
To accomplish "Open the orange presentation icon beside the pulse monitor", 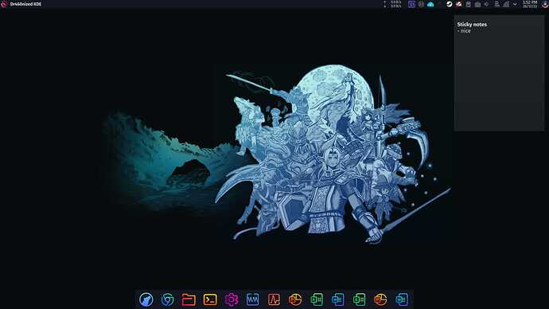I will pos(295,299).
